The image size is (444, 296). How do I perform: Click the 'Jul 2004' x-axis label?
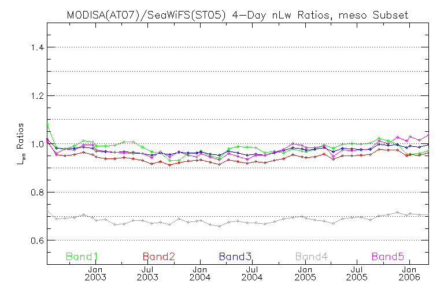click(252, 273)
